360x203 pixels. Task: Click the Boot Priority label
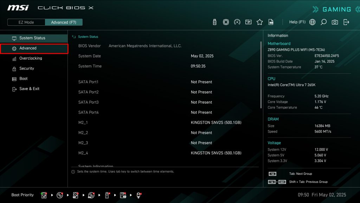22,195
